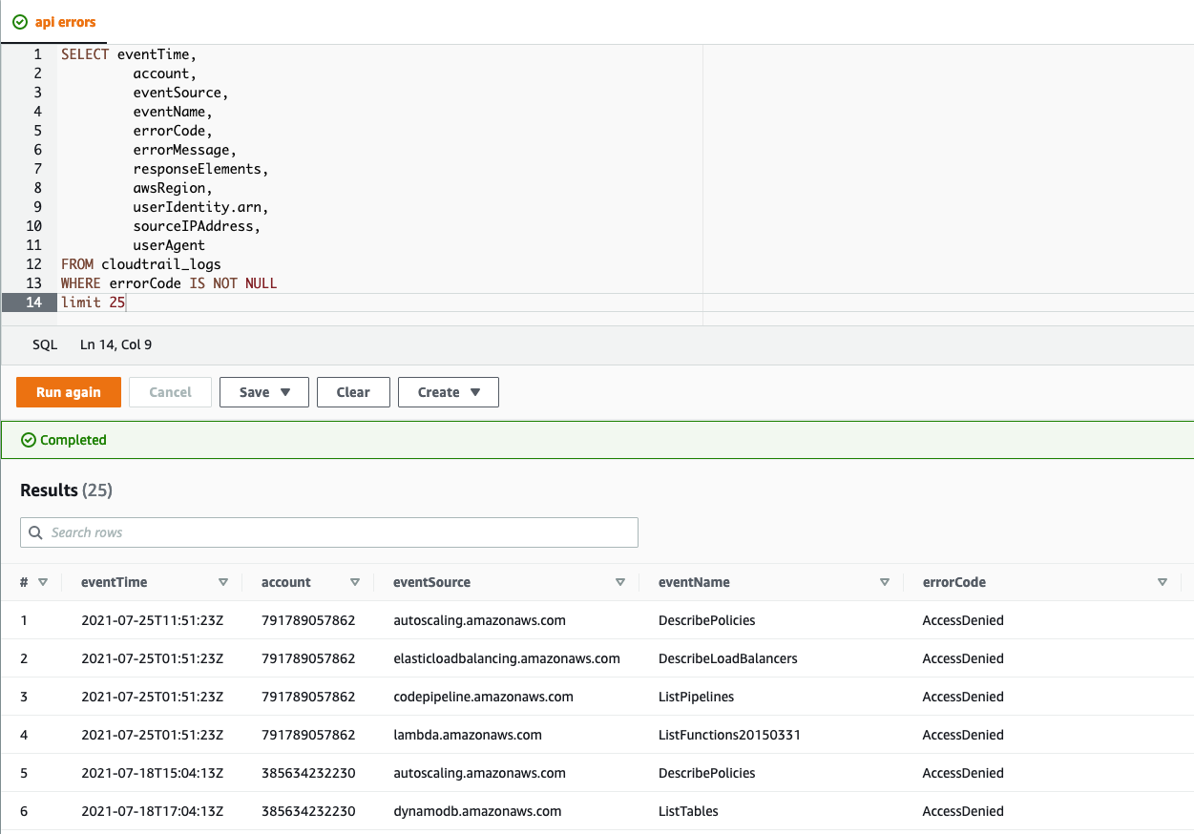Sort by eventName using its header arrow

pos(885,582)
